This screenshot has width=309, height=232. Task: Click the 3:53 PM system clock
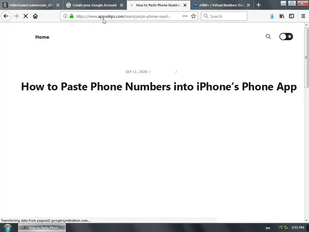click(x=298, y=228)
